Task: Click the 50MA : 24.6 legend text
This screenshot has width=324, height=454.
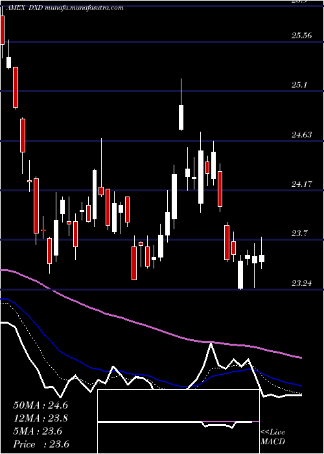Action: [40, 405]
